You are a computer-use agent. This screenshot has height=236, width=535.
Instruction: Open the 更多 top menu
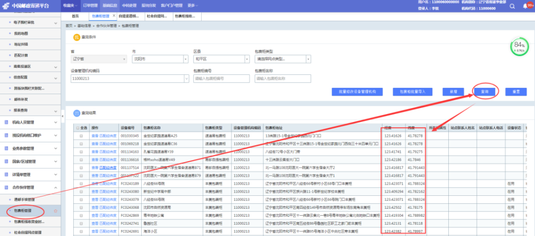click(193, 6)
